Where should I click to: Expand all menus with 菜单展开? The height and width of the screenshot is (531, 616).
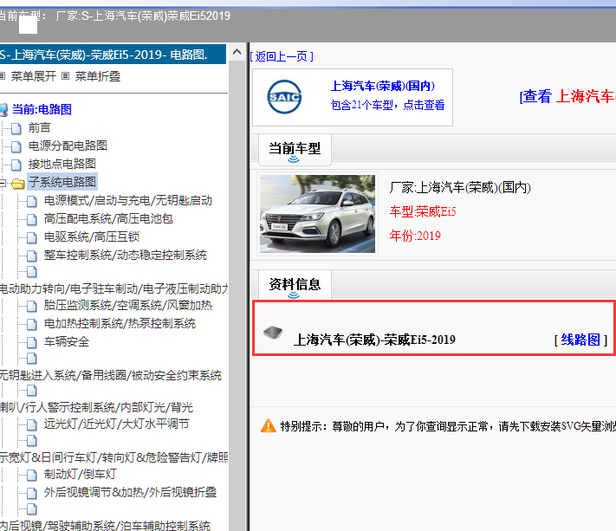pos(34,76)
